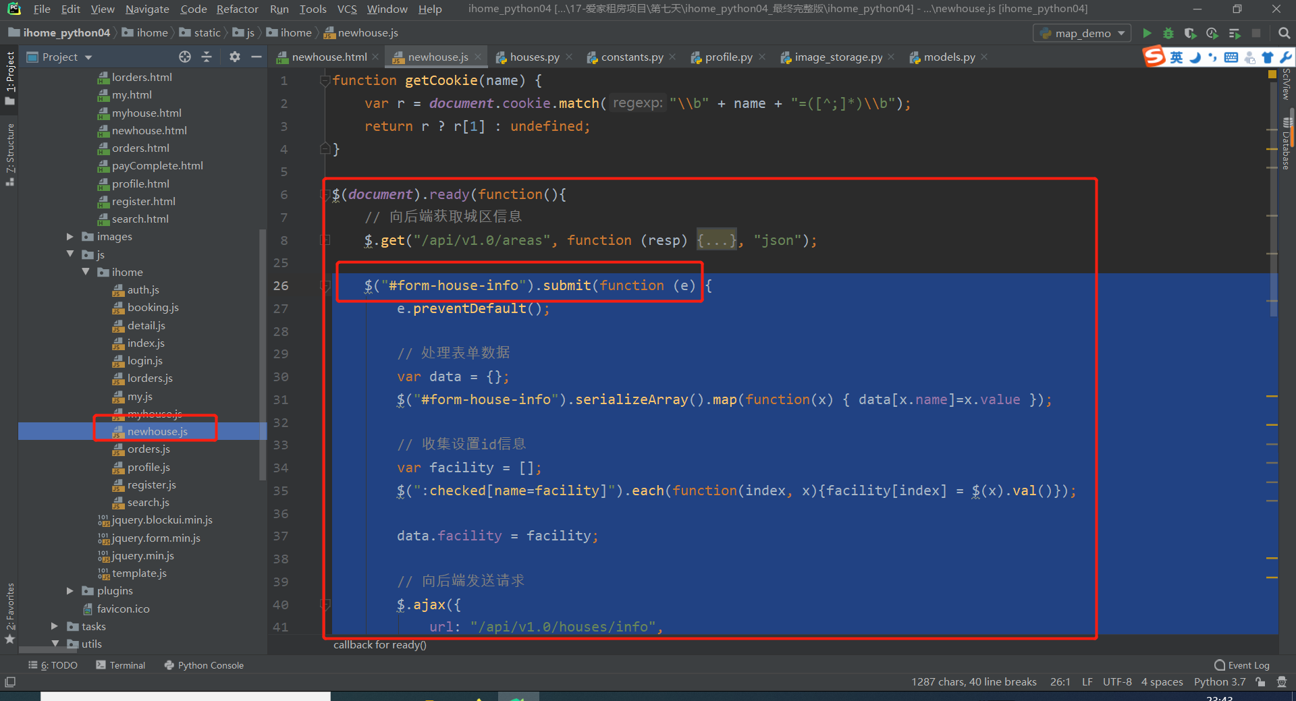This screenshot has width=1296, height=701.
Task: Expand folded code on line 8
Action: coord(325,240)
